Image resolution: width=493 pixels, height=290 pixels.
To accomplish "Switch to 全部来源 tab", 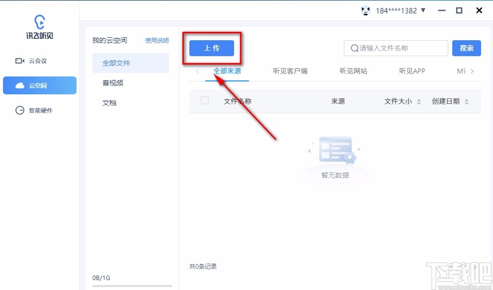I will 227,71.
